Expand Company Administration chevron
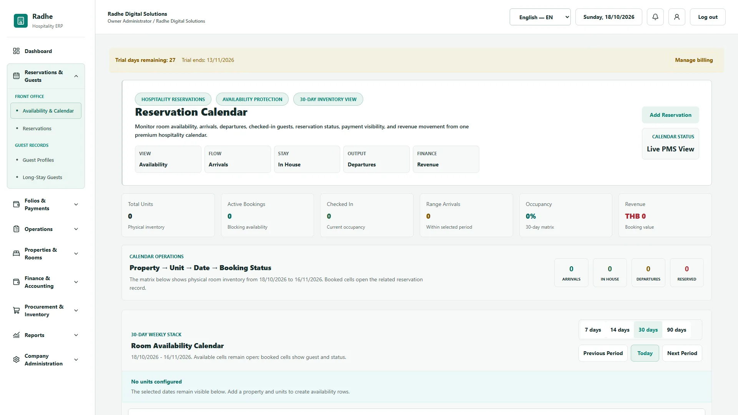The image size is (738, 415). (x=76, y=360)
